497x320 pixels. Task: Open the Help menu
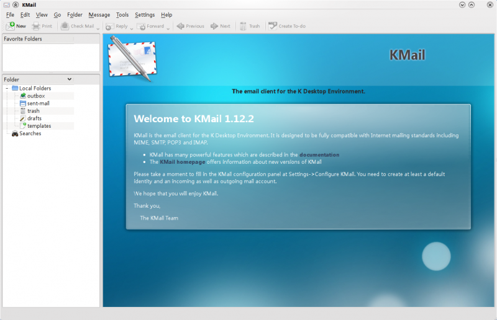166,15
